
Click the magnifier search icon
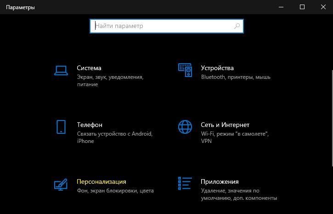237,26
